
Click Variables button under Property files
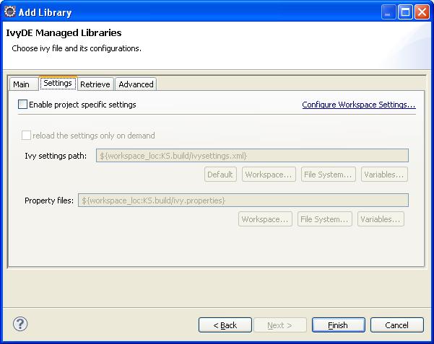pyautogui.click(x=381, y=219)
